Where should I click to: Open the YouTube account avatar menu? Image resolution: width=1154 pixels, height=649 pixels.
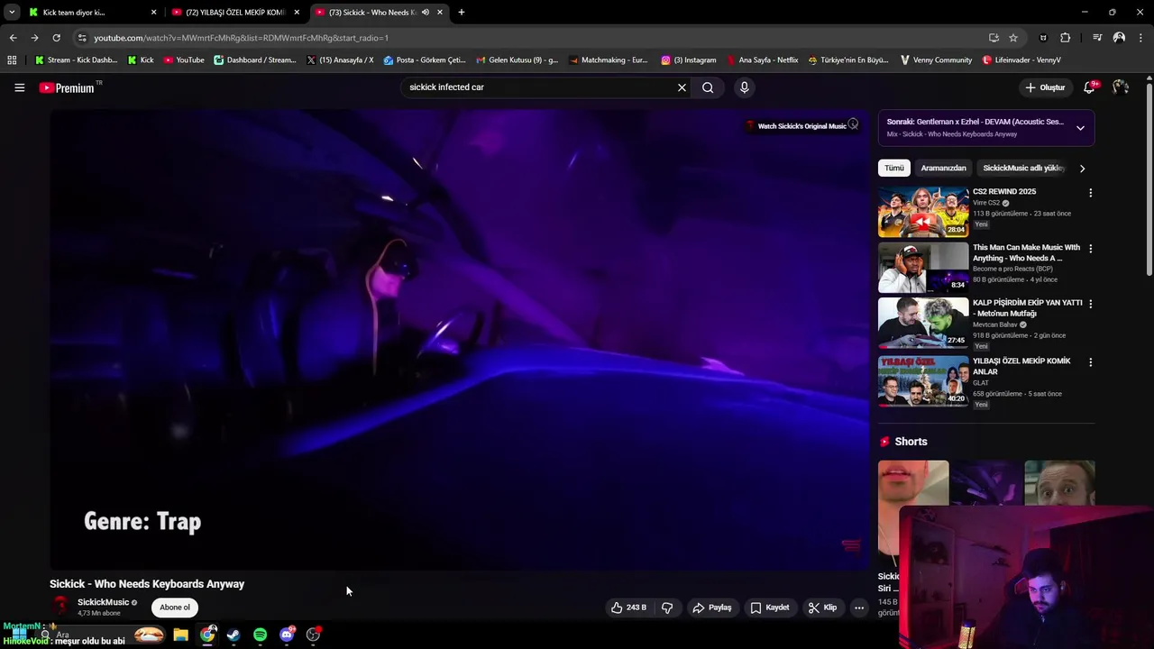point(1121,87)
